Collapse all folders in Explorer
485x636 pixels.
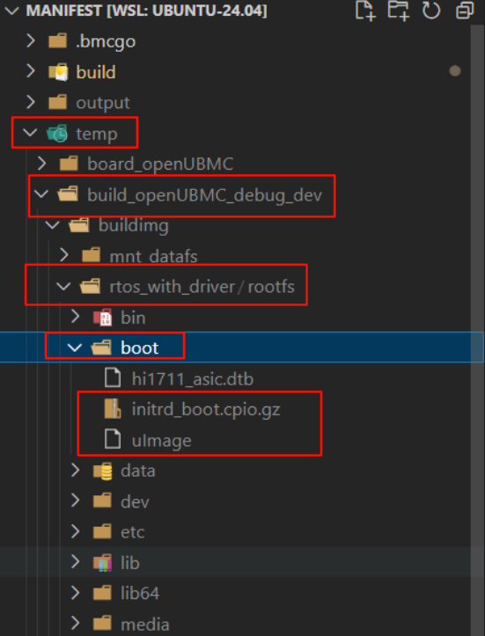(x=464, y=11)
